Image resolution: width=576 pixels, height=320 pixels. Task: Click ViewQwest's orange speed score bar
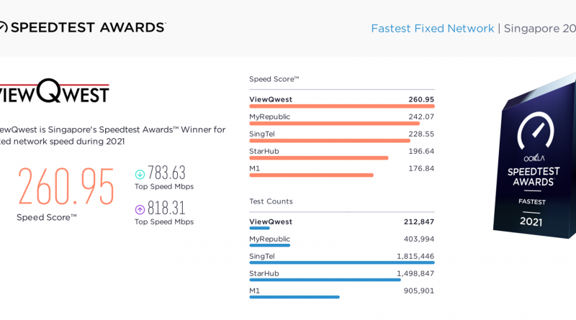[342, 106]
